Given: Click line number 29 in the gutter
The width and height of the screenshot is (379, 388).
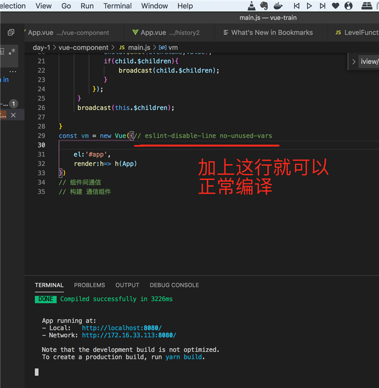Looking at the screenshot, I should (41, 136).
